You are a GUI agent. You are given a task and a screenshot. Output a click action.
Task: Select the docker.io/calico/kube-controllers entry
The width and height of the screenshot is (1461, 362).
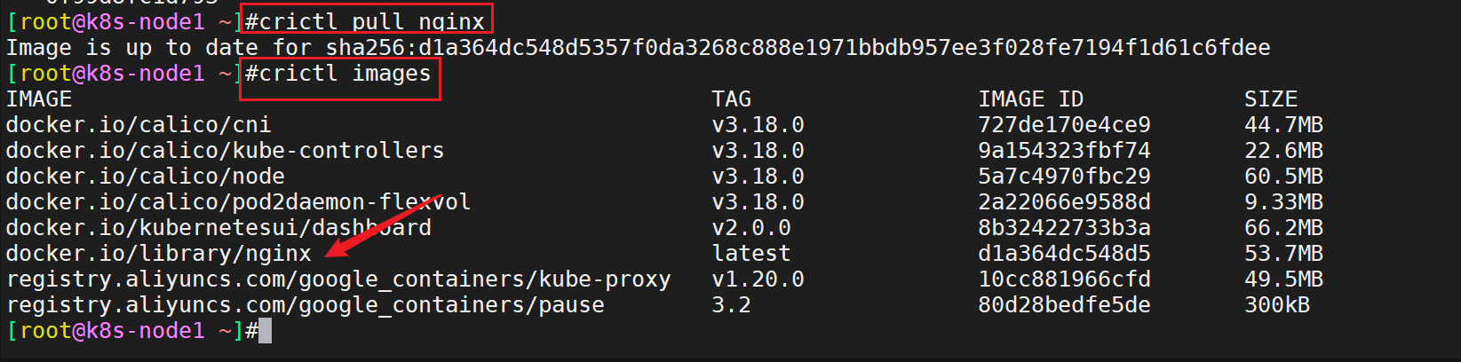[225, 151]
